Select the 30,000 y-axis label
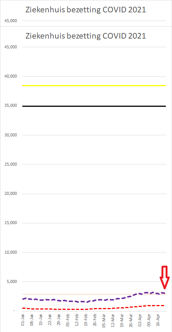The image size is (172, 332). 11,135
